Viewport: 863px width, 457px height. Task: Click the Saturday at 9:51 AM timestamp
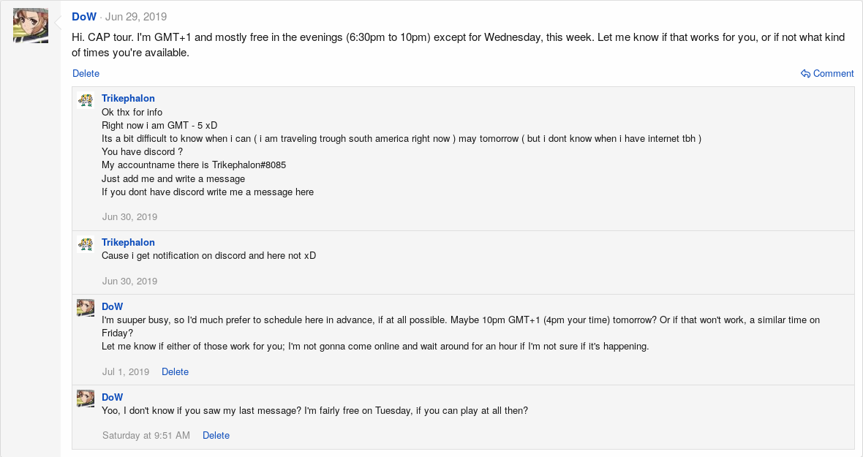coord(146,436)
